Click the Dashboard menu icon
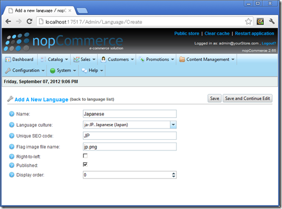Viewport: 282px width, 209px height. [8, 60]
